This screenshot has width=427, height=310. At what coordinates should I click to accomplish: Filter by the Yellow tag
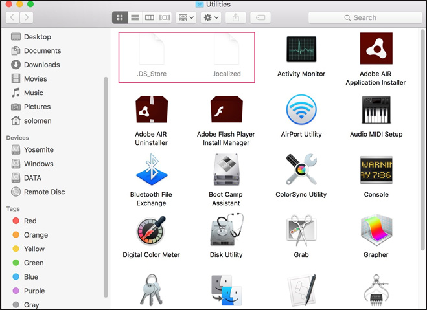(x=29, y=249)
